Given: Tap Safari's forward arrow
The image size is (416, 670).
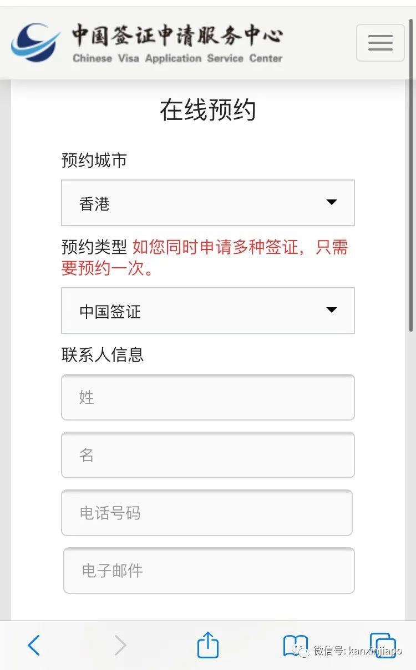Looking at the screenshot, I should [120, 645].
